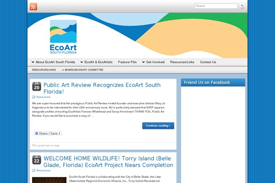275x183 pixels.
Task: Expand the About EcoArt South Florida menu arrow
Action: click(x=33, y=62)
